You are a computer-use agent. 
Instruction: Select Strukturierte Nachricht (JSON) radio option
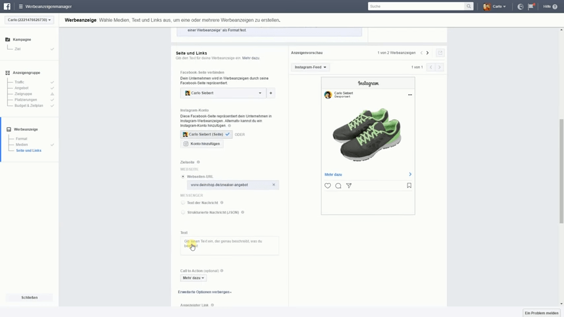pyautogui.click(x=183, y=213)
